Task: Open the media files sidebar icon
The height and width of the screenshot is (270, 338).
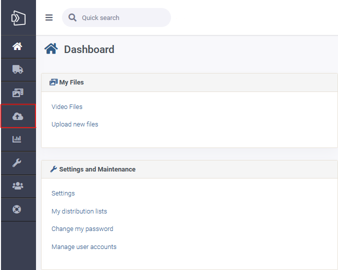Action: [17, 93]
